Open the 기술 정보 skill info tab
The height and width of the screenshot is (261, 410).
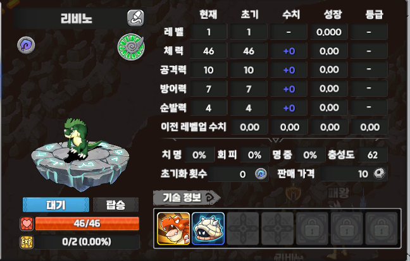point(187,198)
